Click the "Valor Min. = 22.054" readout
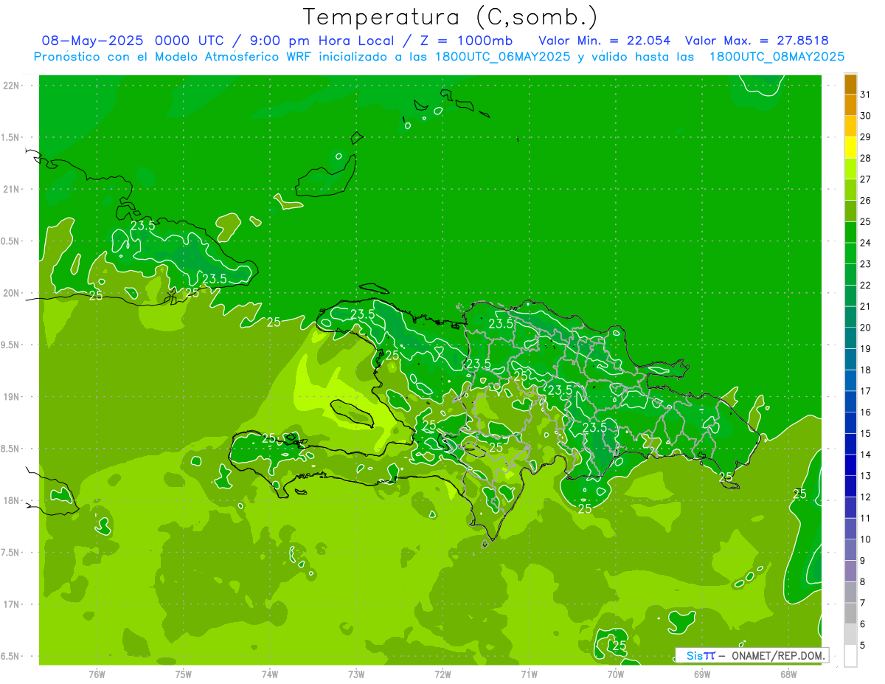This screenshot has width=885, height=684. tap(605, 41)
